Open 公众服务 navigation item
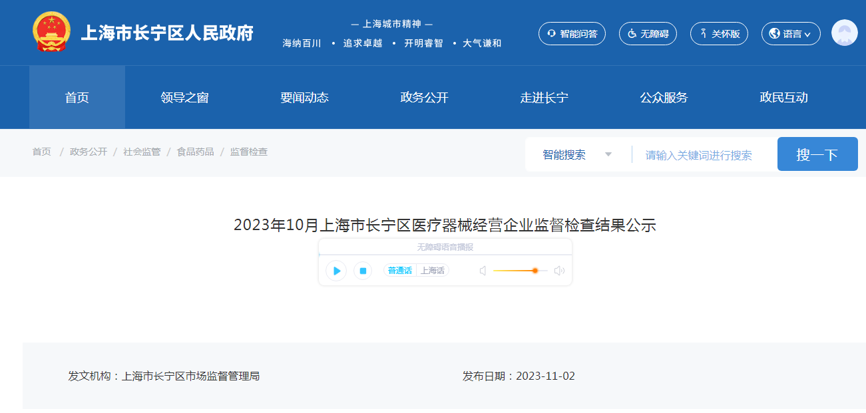Viewport: 866px width, 413px height. coord(664,97)
